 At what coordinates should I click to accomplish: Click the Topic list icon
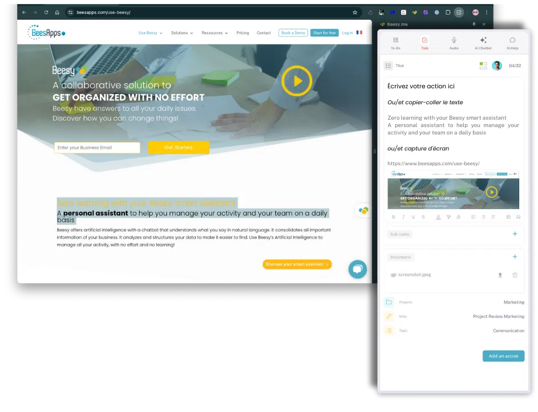point(389,331)
